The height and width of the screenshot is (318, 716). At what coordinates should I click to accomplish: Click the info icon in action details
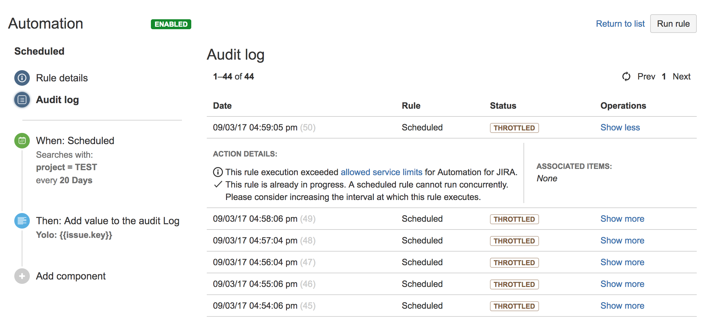(218, 172)
